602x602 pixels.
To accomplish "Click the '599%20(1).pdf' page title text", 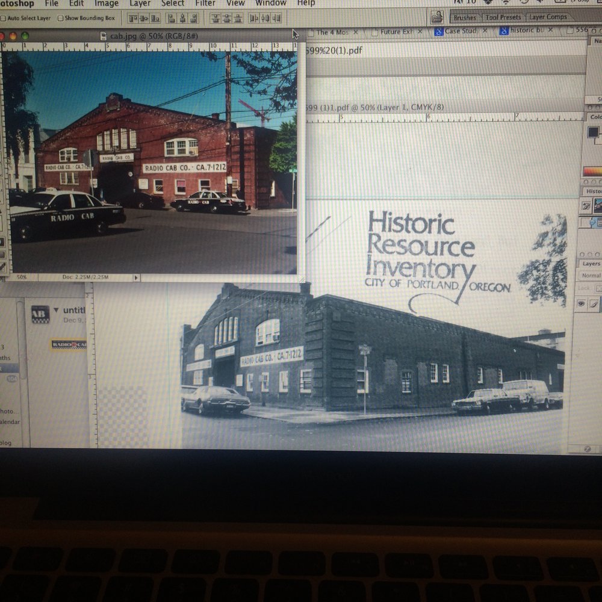I will tap(334, 51).
